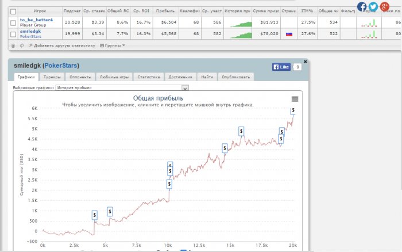Click the Like count box showing 0
Screen dimensions: 402x252
(x=297, y=67)
